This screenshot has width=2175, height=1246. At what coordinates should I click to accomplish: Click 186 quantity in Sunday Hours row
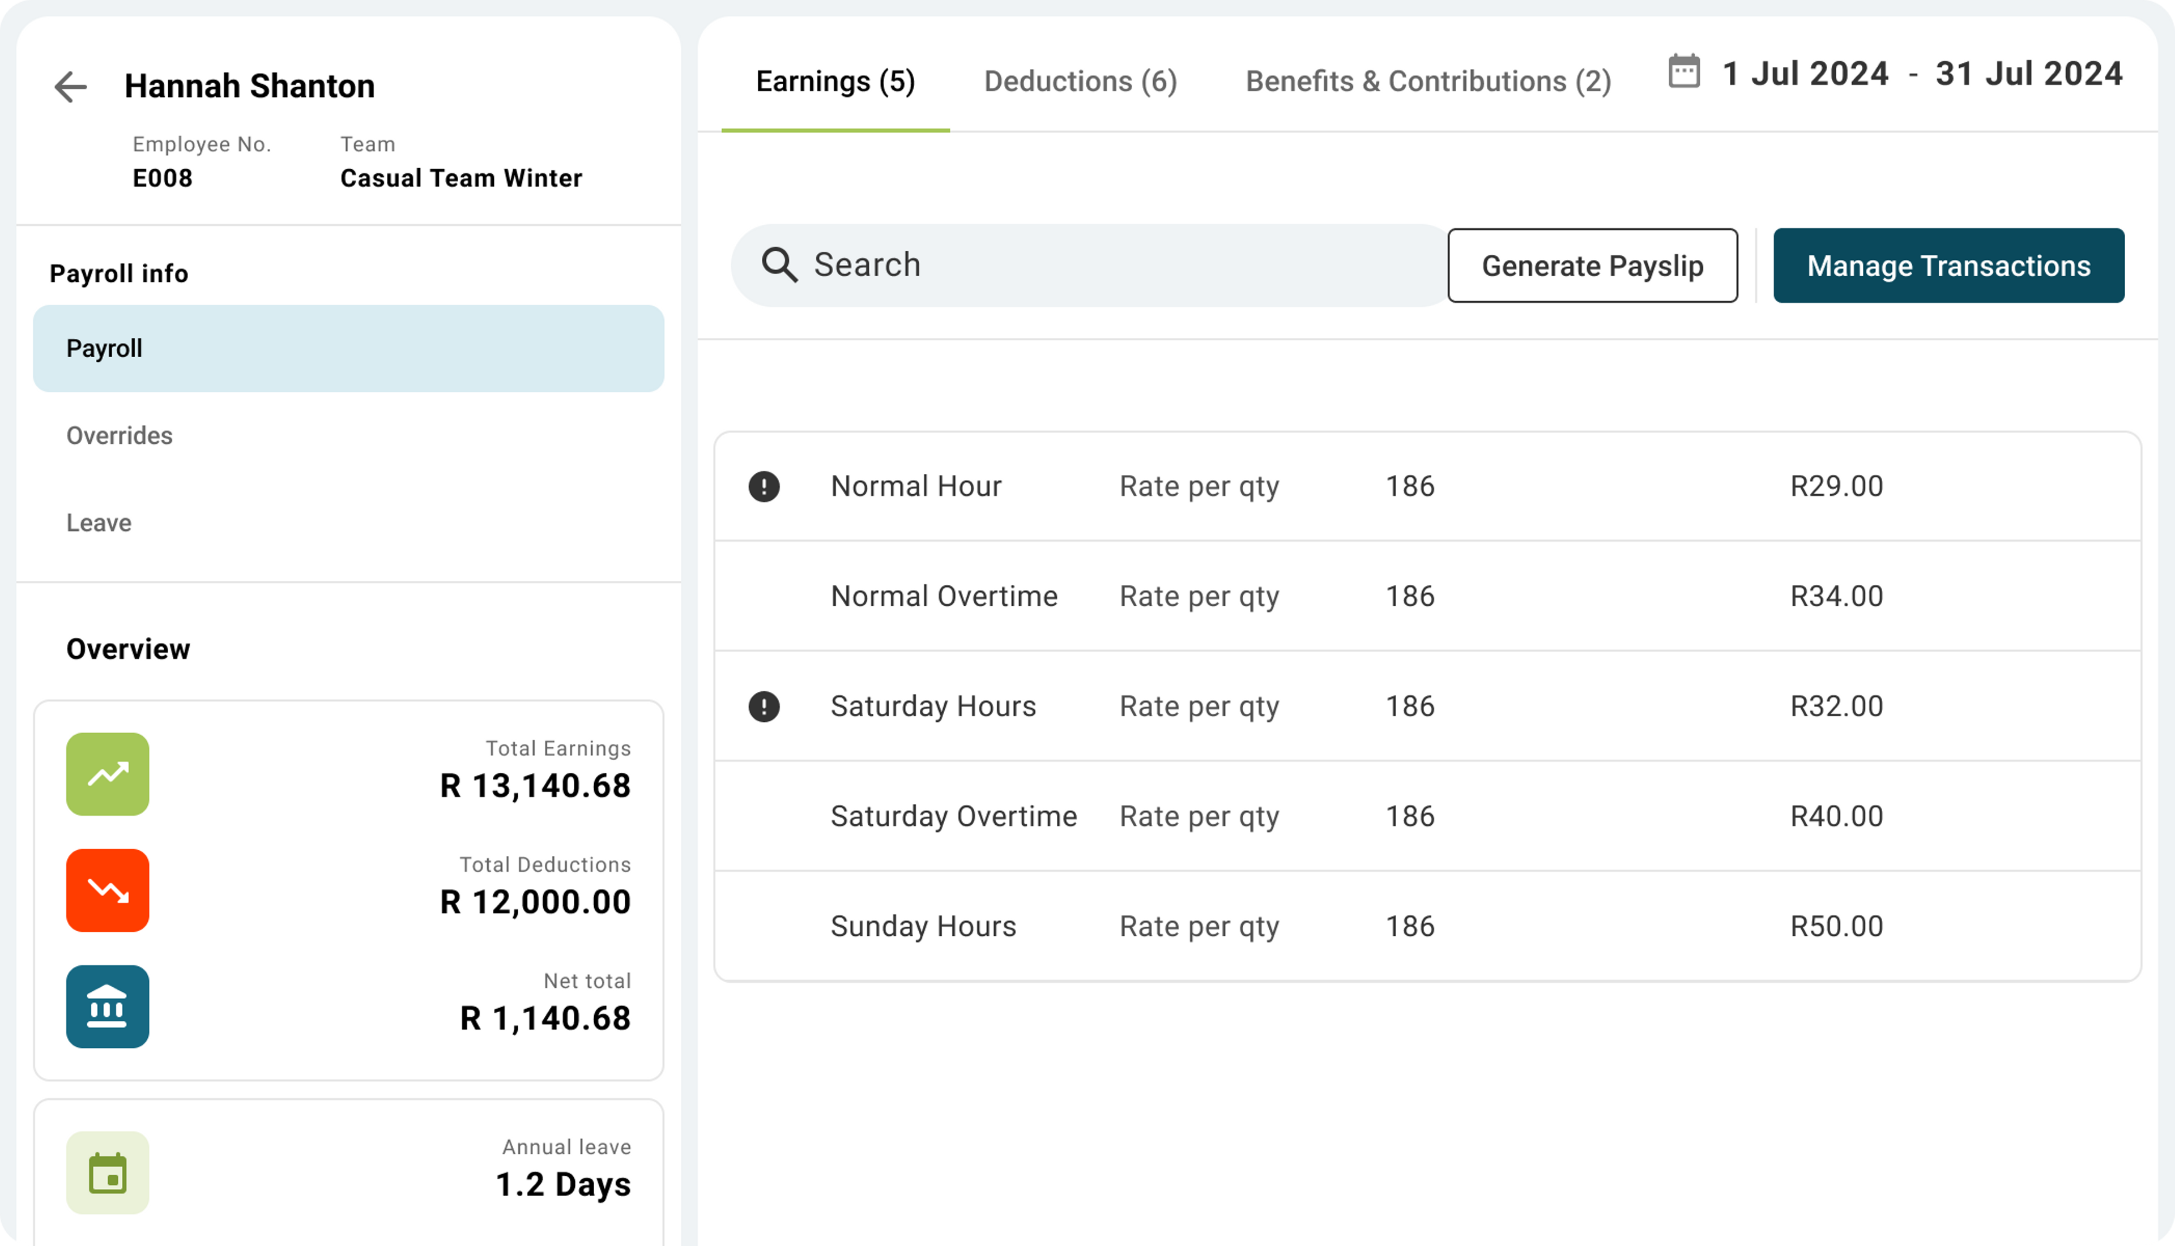click(1410, 926)
